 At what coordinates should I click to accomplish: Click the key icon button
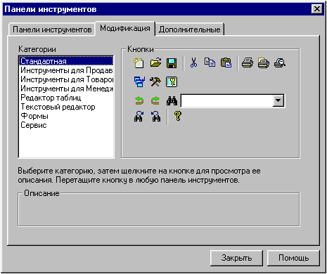click(172, 81)
